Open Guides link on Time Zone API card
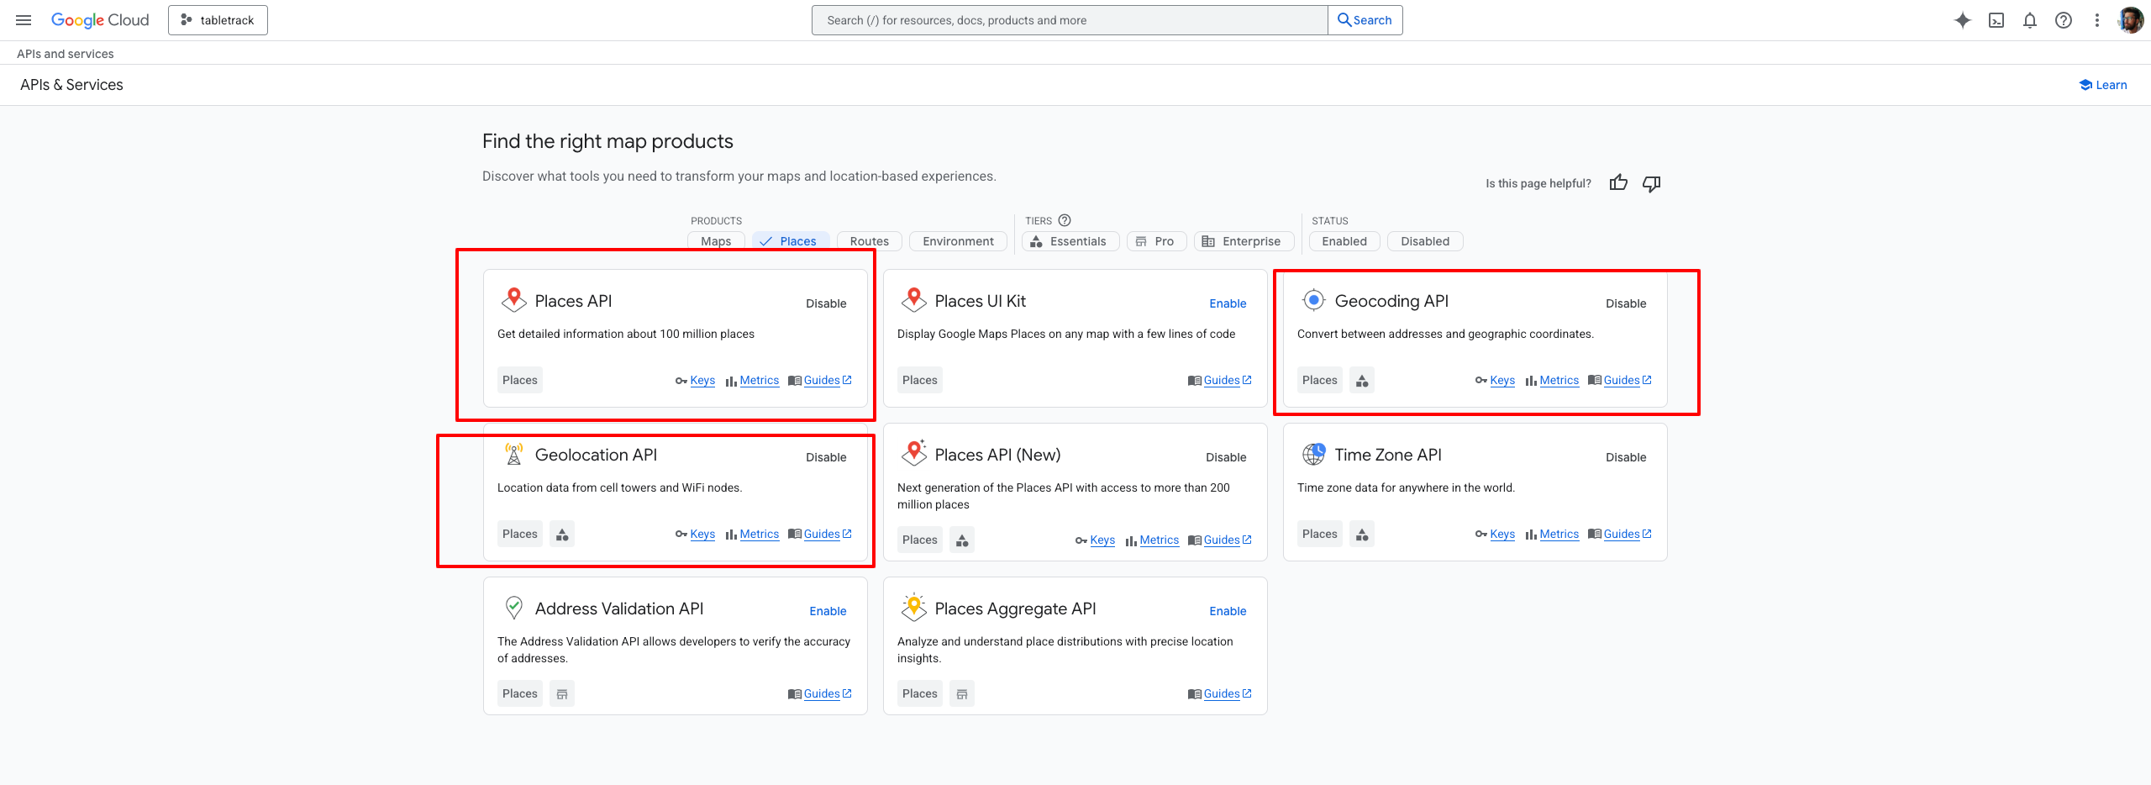 pyautogui.click(x=1620, y=535)
